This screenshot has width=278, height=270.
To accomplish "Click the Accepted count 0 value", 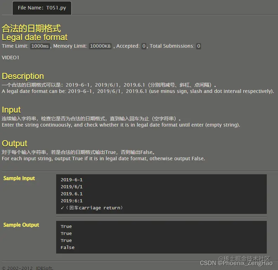I will (144, 46).
